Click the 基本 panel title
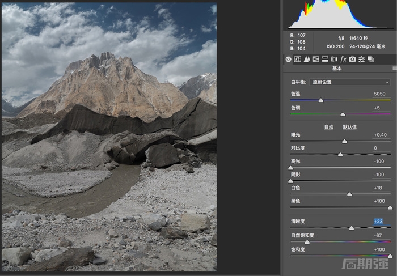 337,69
